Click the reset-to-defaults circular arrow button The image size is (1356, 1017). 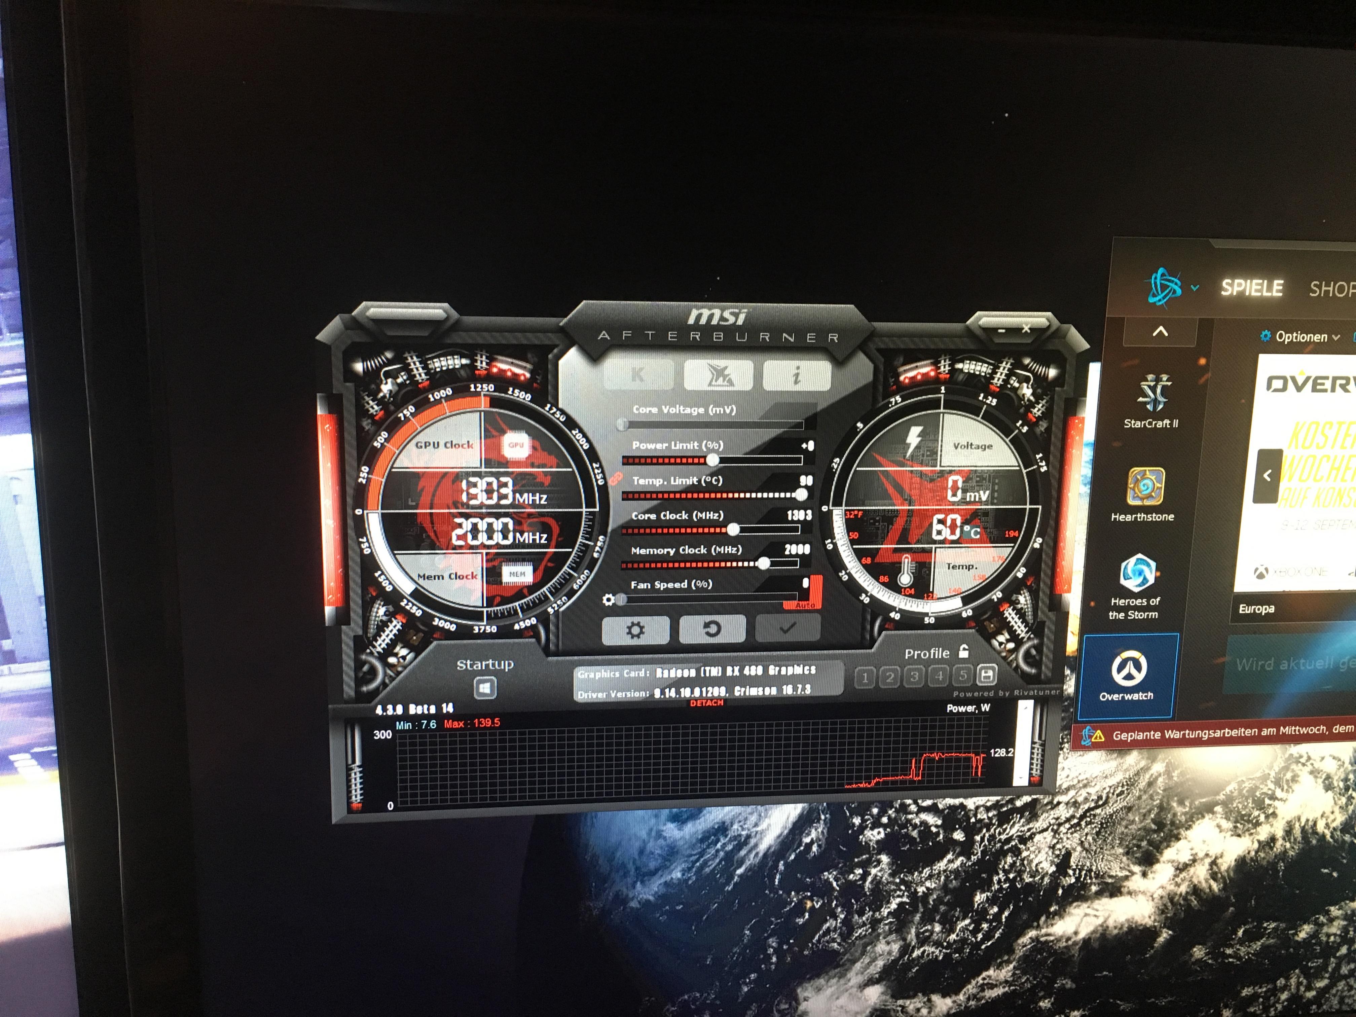pyautogui.click(x=712, y=628)
